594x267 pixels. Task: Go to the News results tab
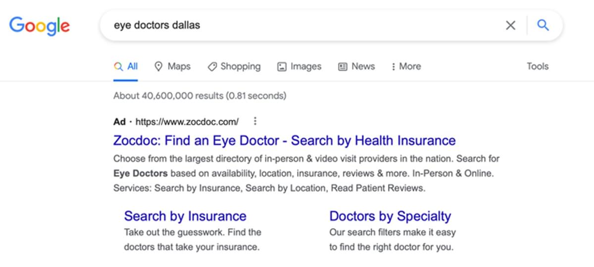363,66
